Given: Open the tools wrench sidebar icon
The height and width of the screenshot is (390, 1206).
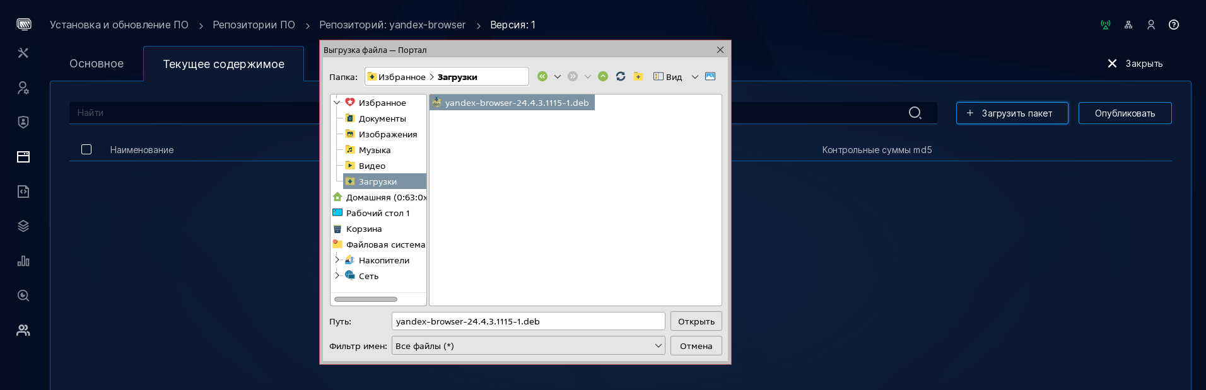Looking at the screenshot, I should click(x=23, y=53).
